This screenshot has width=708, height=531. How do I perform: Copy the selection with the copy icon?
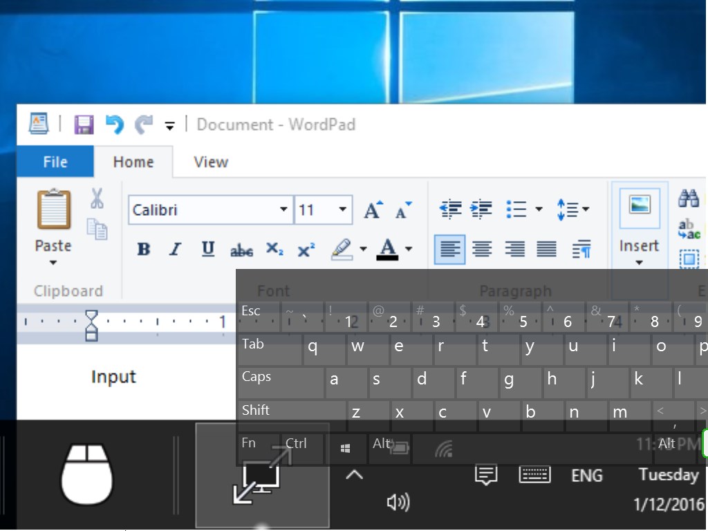[97, 229]
